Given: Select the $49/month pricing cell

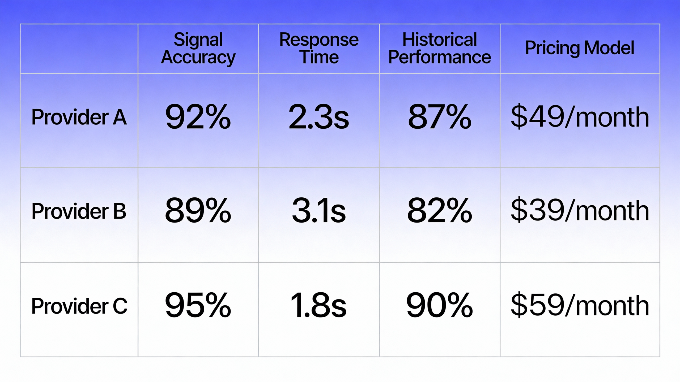Looking at the screenshot, I should (x=580, y=117).
